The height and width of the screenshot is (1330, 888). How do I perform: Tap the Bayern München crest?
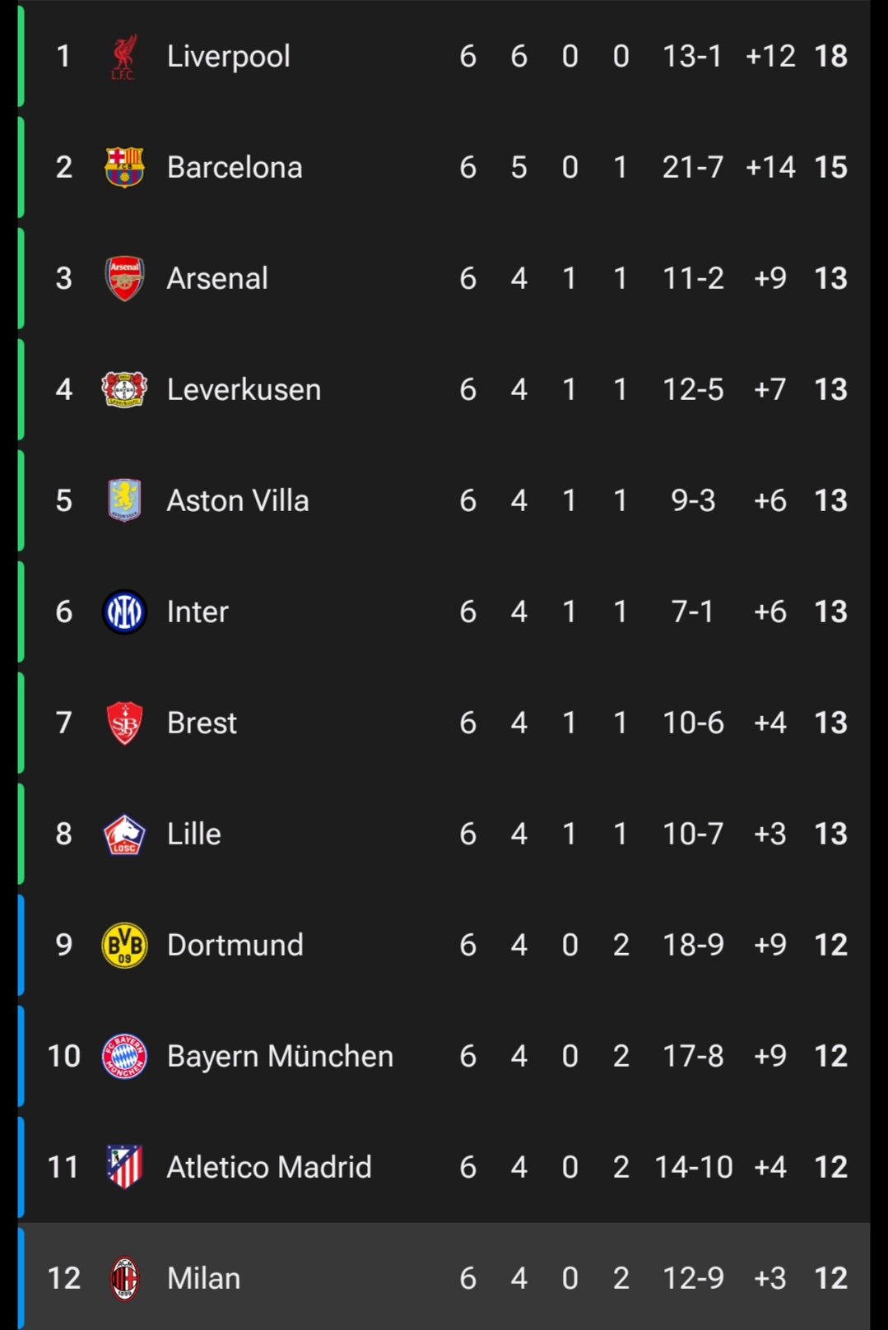tap(124, 1056)
